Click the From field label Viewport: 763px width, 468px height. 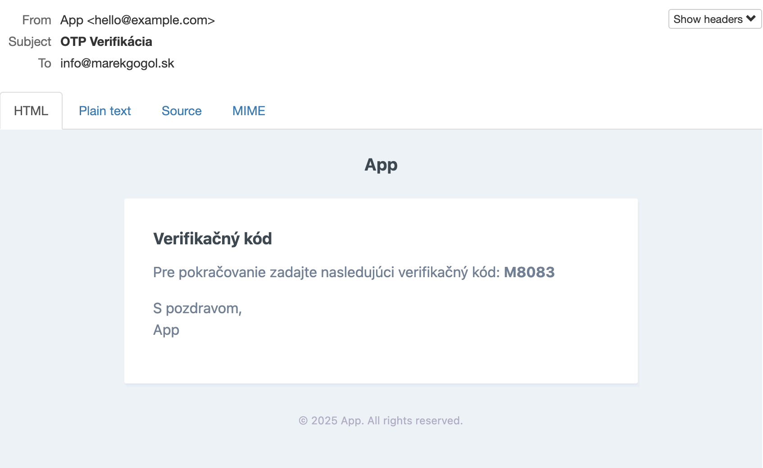[x=36, y=20]
